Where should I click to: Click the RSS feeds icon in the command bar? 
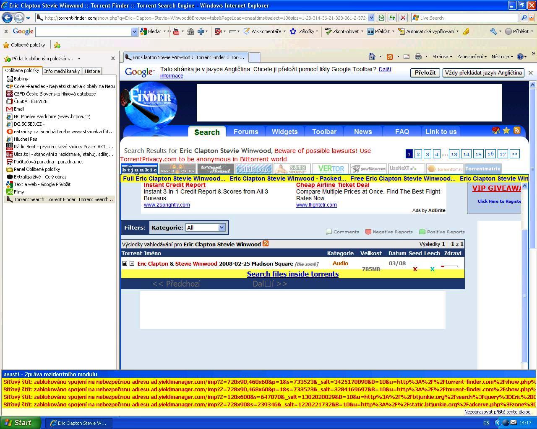tap(390, 57)
